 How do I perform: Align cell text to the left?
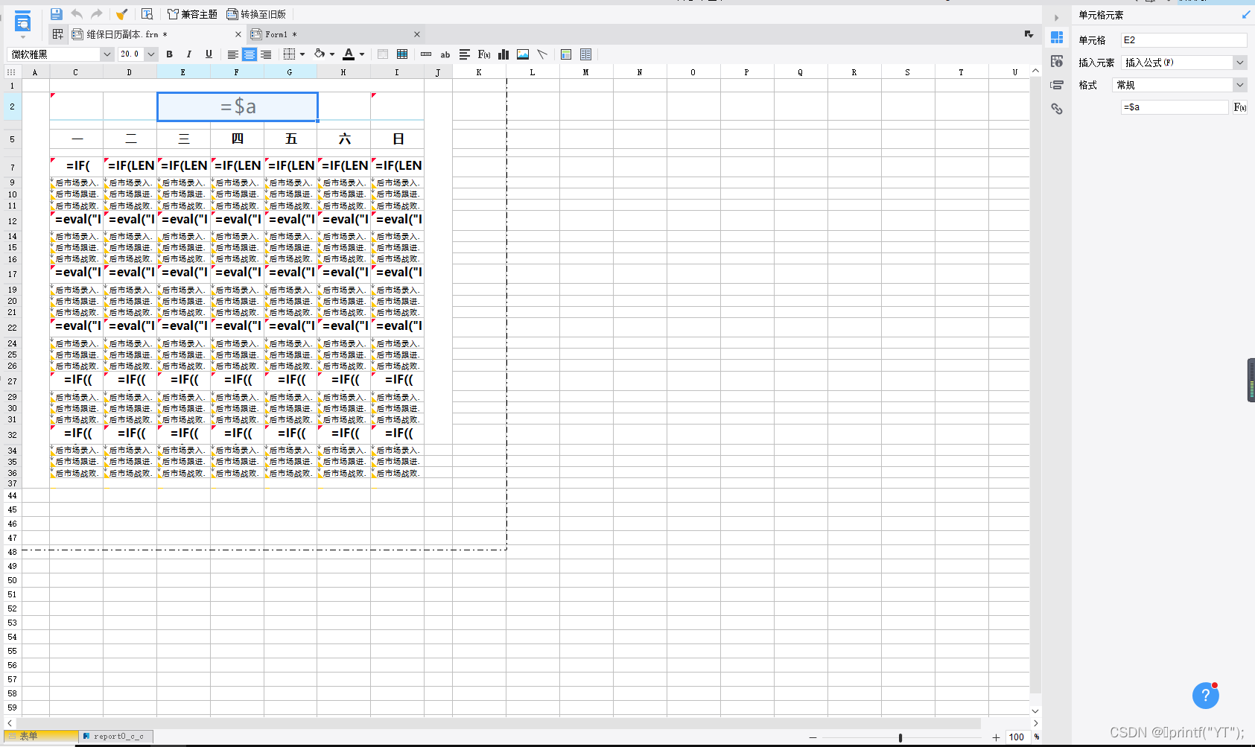[233, 54]
